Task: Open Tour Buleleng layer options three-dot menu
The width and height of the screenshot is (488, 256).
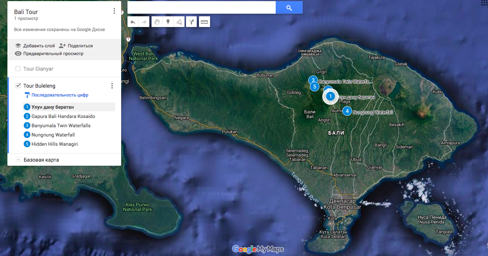Action: (112, 86)
